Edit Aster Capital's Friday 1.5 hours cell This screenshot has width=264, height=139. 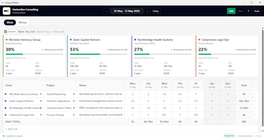point(196,101)
